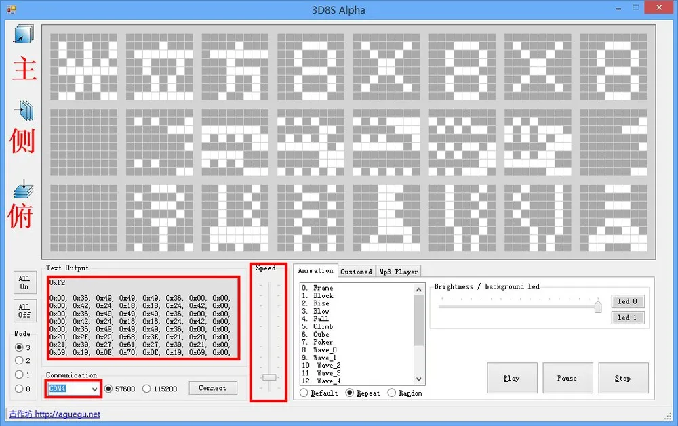Switch to the Animation tab
Screen dimensions: 678x426
315,270
